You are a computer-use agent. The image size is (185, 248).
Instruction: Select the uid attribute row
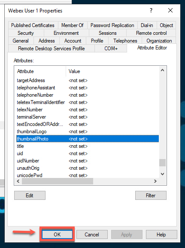pyautogui.click(x=88, y=153)
